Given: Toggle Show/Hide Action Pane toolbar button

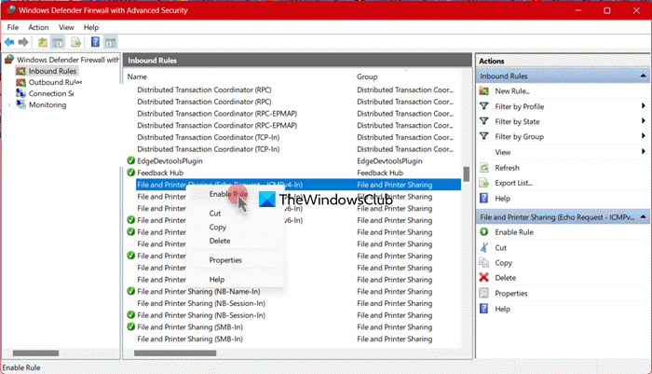Looking at the screenshot, I should coord(111,42).
